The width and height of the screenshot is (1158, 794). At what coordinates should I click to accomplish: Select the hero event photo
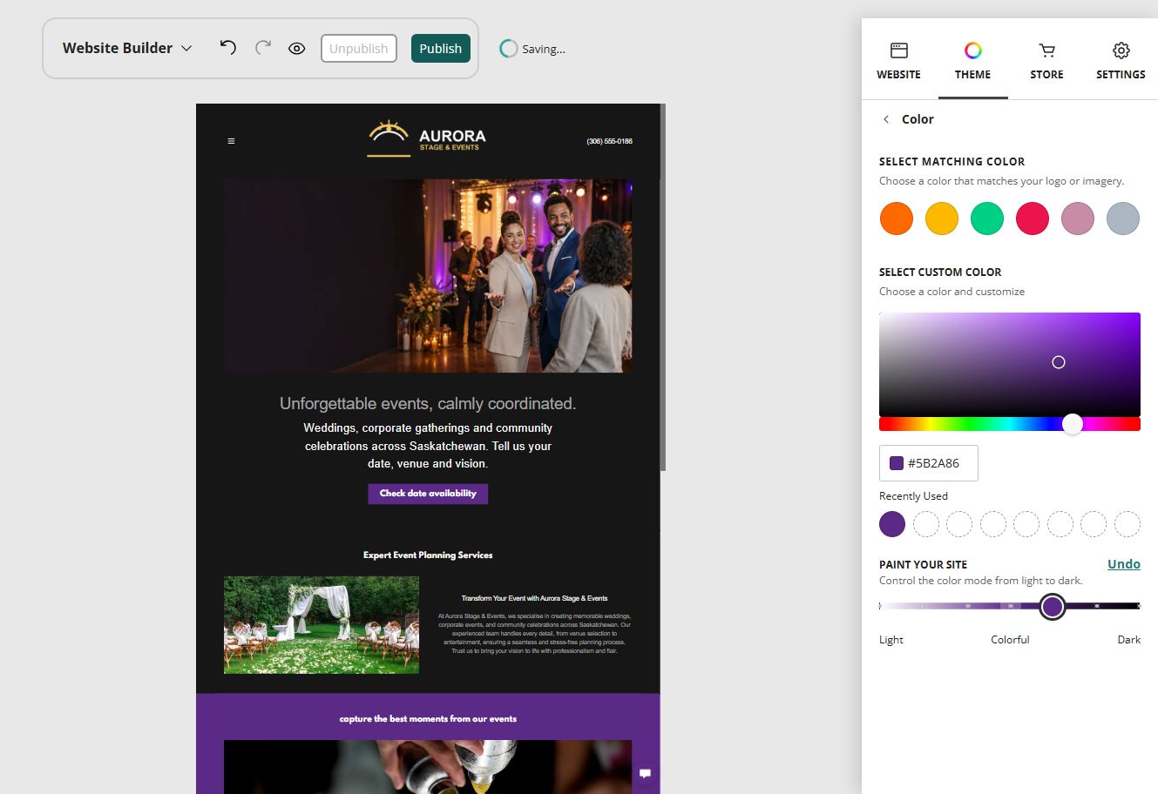click(x=428, y=276)
